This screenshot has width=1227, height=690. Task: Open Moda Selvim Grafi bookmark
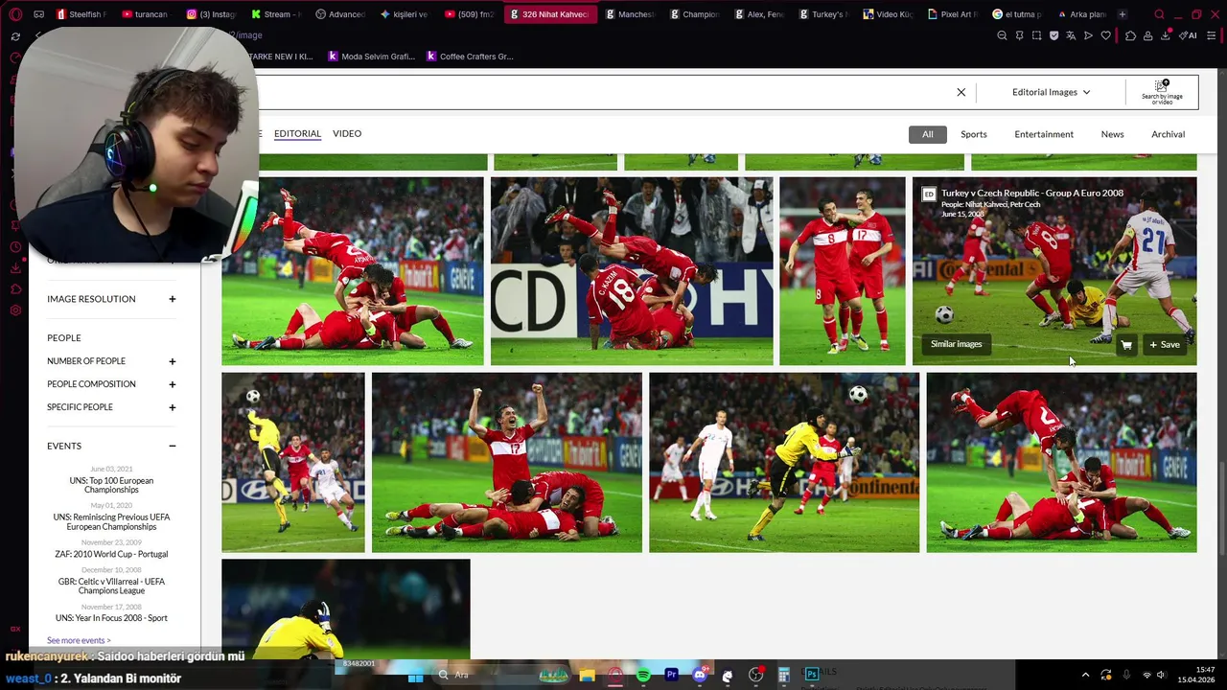point(371,57)
